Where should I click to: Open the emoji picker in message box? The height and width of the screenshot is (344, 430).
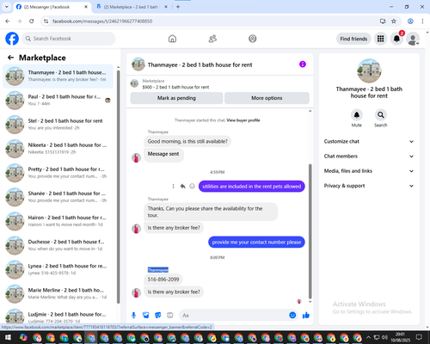tap(292, 315)
